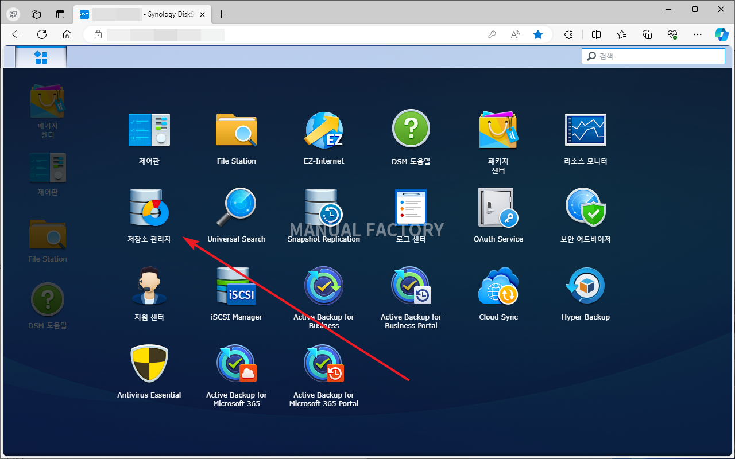The height and width of the screenshot is (459, 735).
Task: Open Settings and more menu
Action: click(x=698, y=34)
